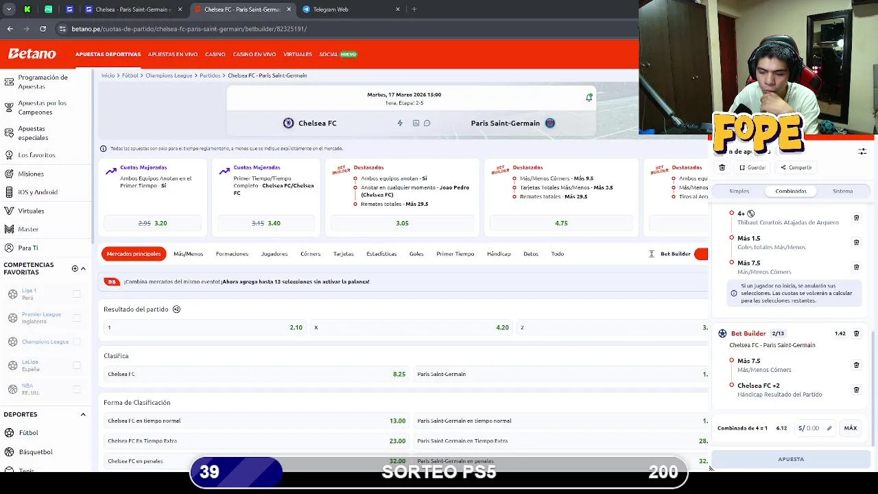Viewport: 878px width, 494px height.
Task: Click the stats board icon in match header
Action: (x=416, y=123)
